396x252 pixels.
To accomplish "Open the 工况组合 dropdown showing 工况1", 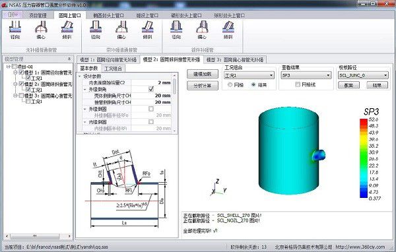I will pos(249,75).
